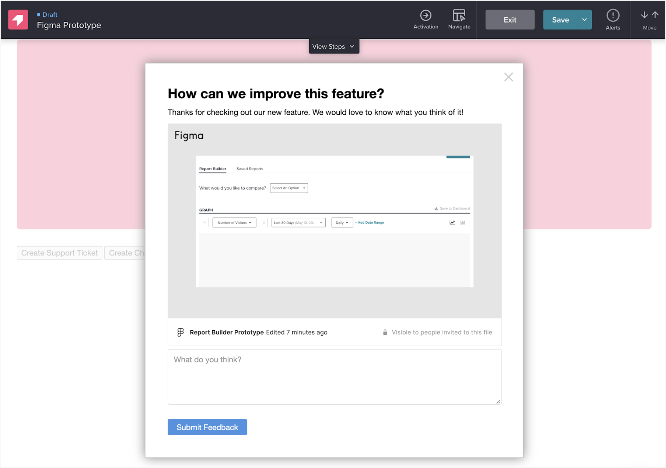Click the Y axis label beside Number of Visitors
Viewport: 666px width, 468px height.
(205, 223)
